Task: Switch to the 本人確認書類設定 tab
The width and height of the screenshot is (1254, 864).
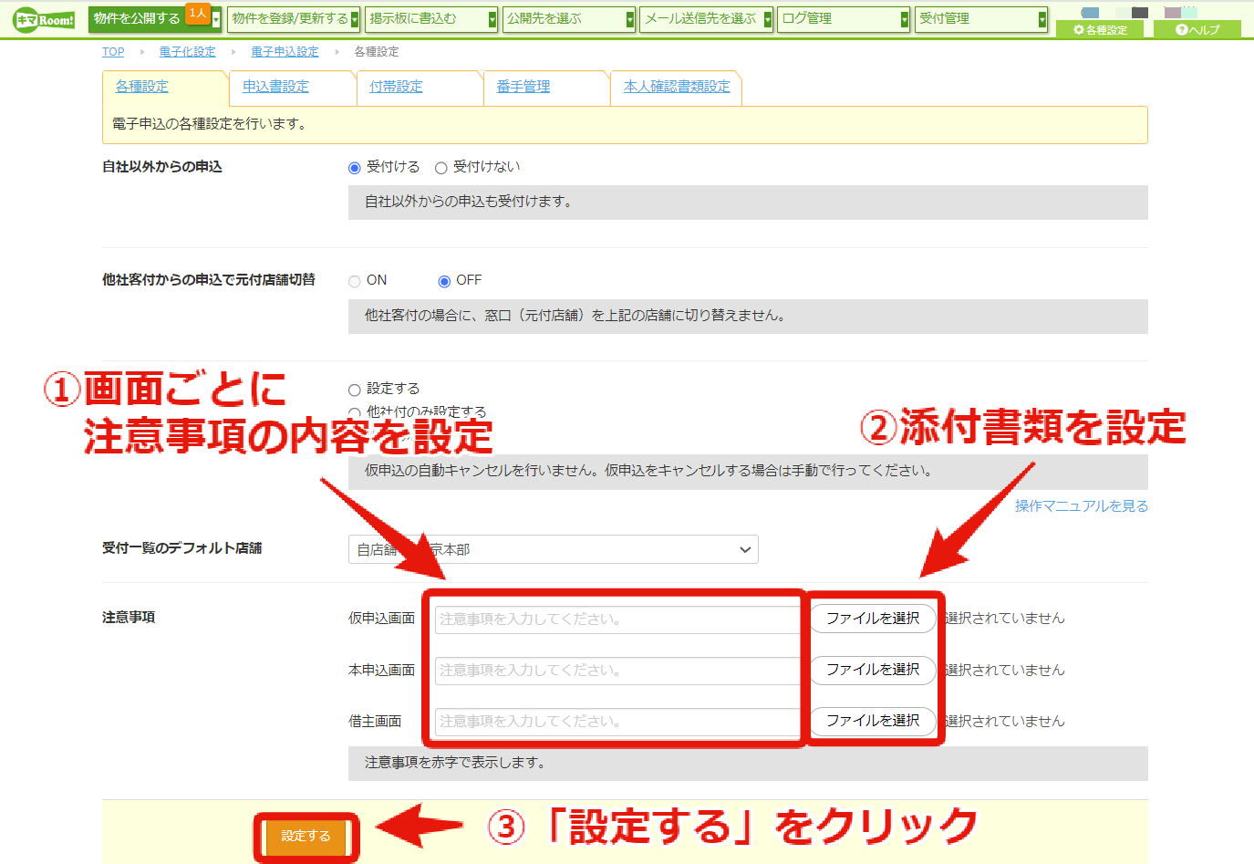Action: point(677,87)
